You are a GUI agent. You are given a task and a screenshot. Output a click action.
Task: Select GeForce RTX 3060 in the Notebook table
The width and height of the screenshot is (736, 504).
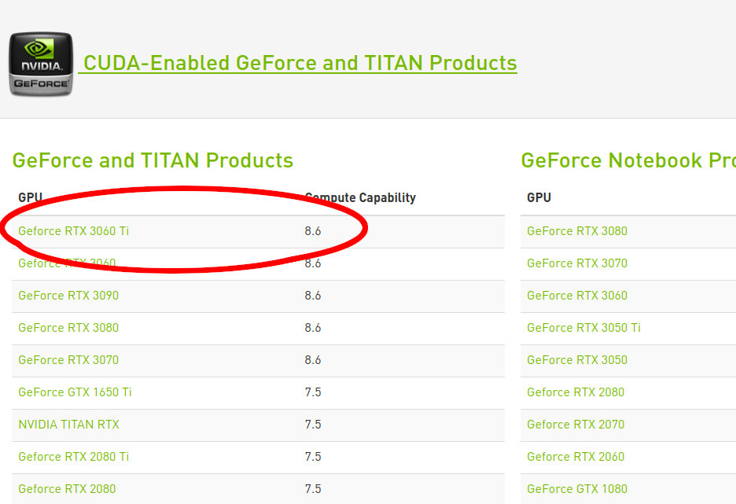point(576,296)
